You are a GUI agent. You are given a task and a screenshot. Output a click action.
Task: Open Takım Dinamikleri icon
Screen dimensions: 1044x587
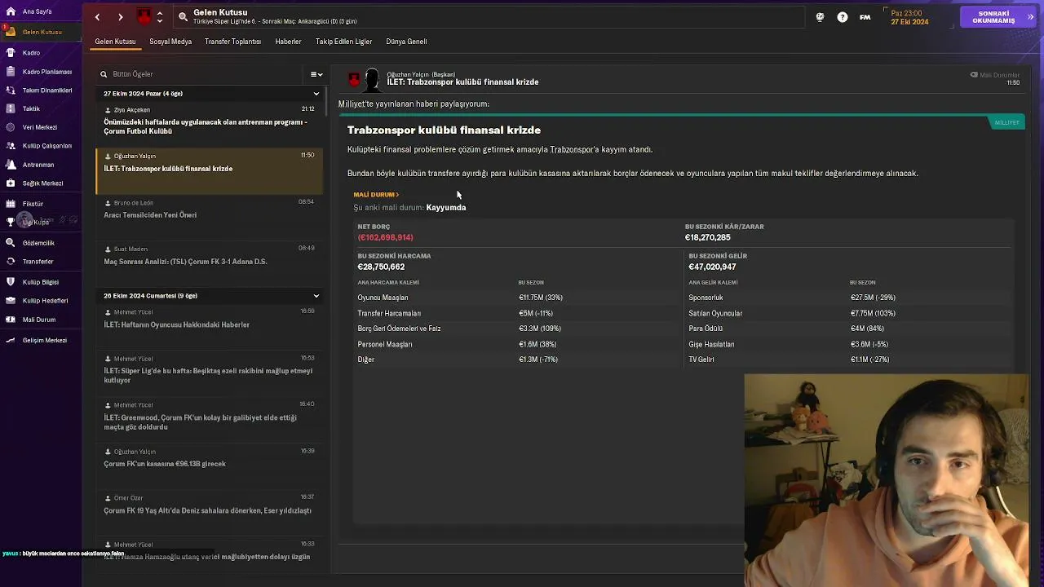[x=11, y=90]
